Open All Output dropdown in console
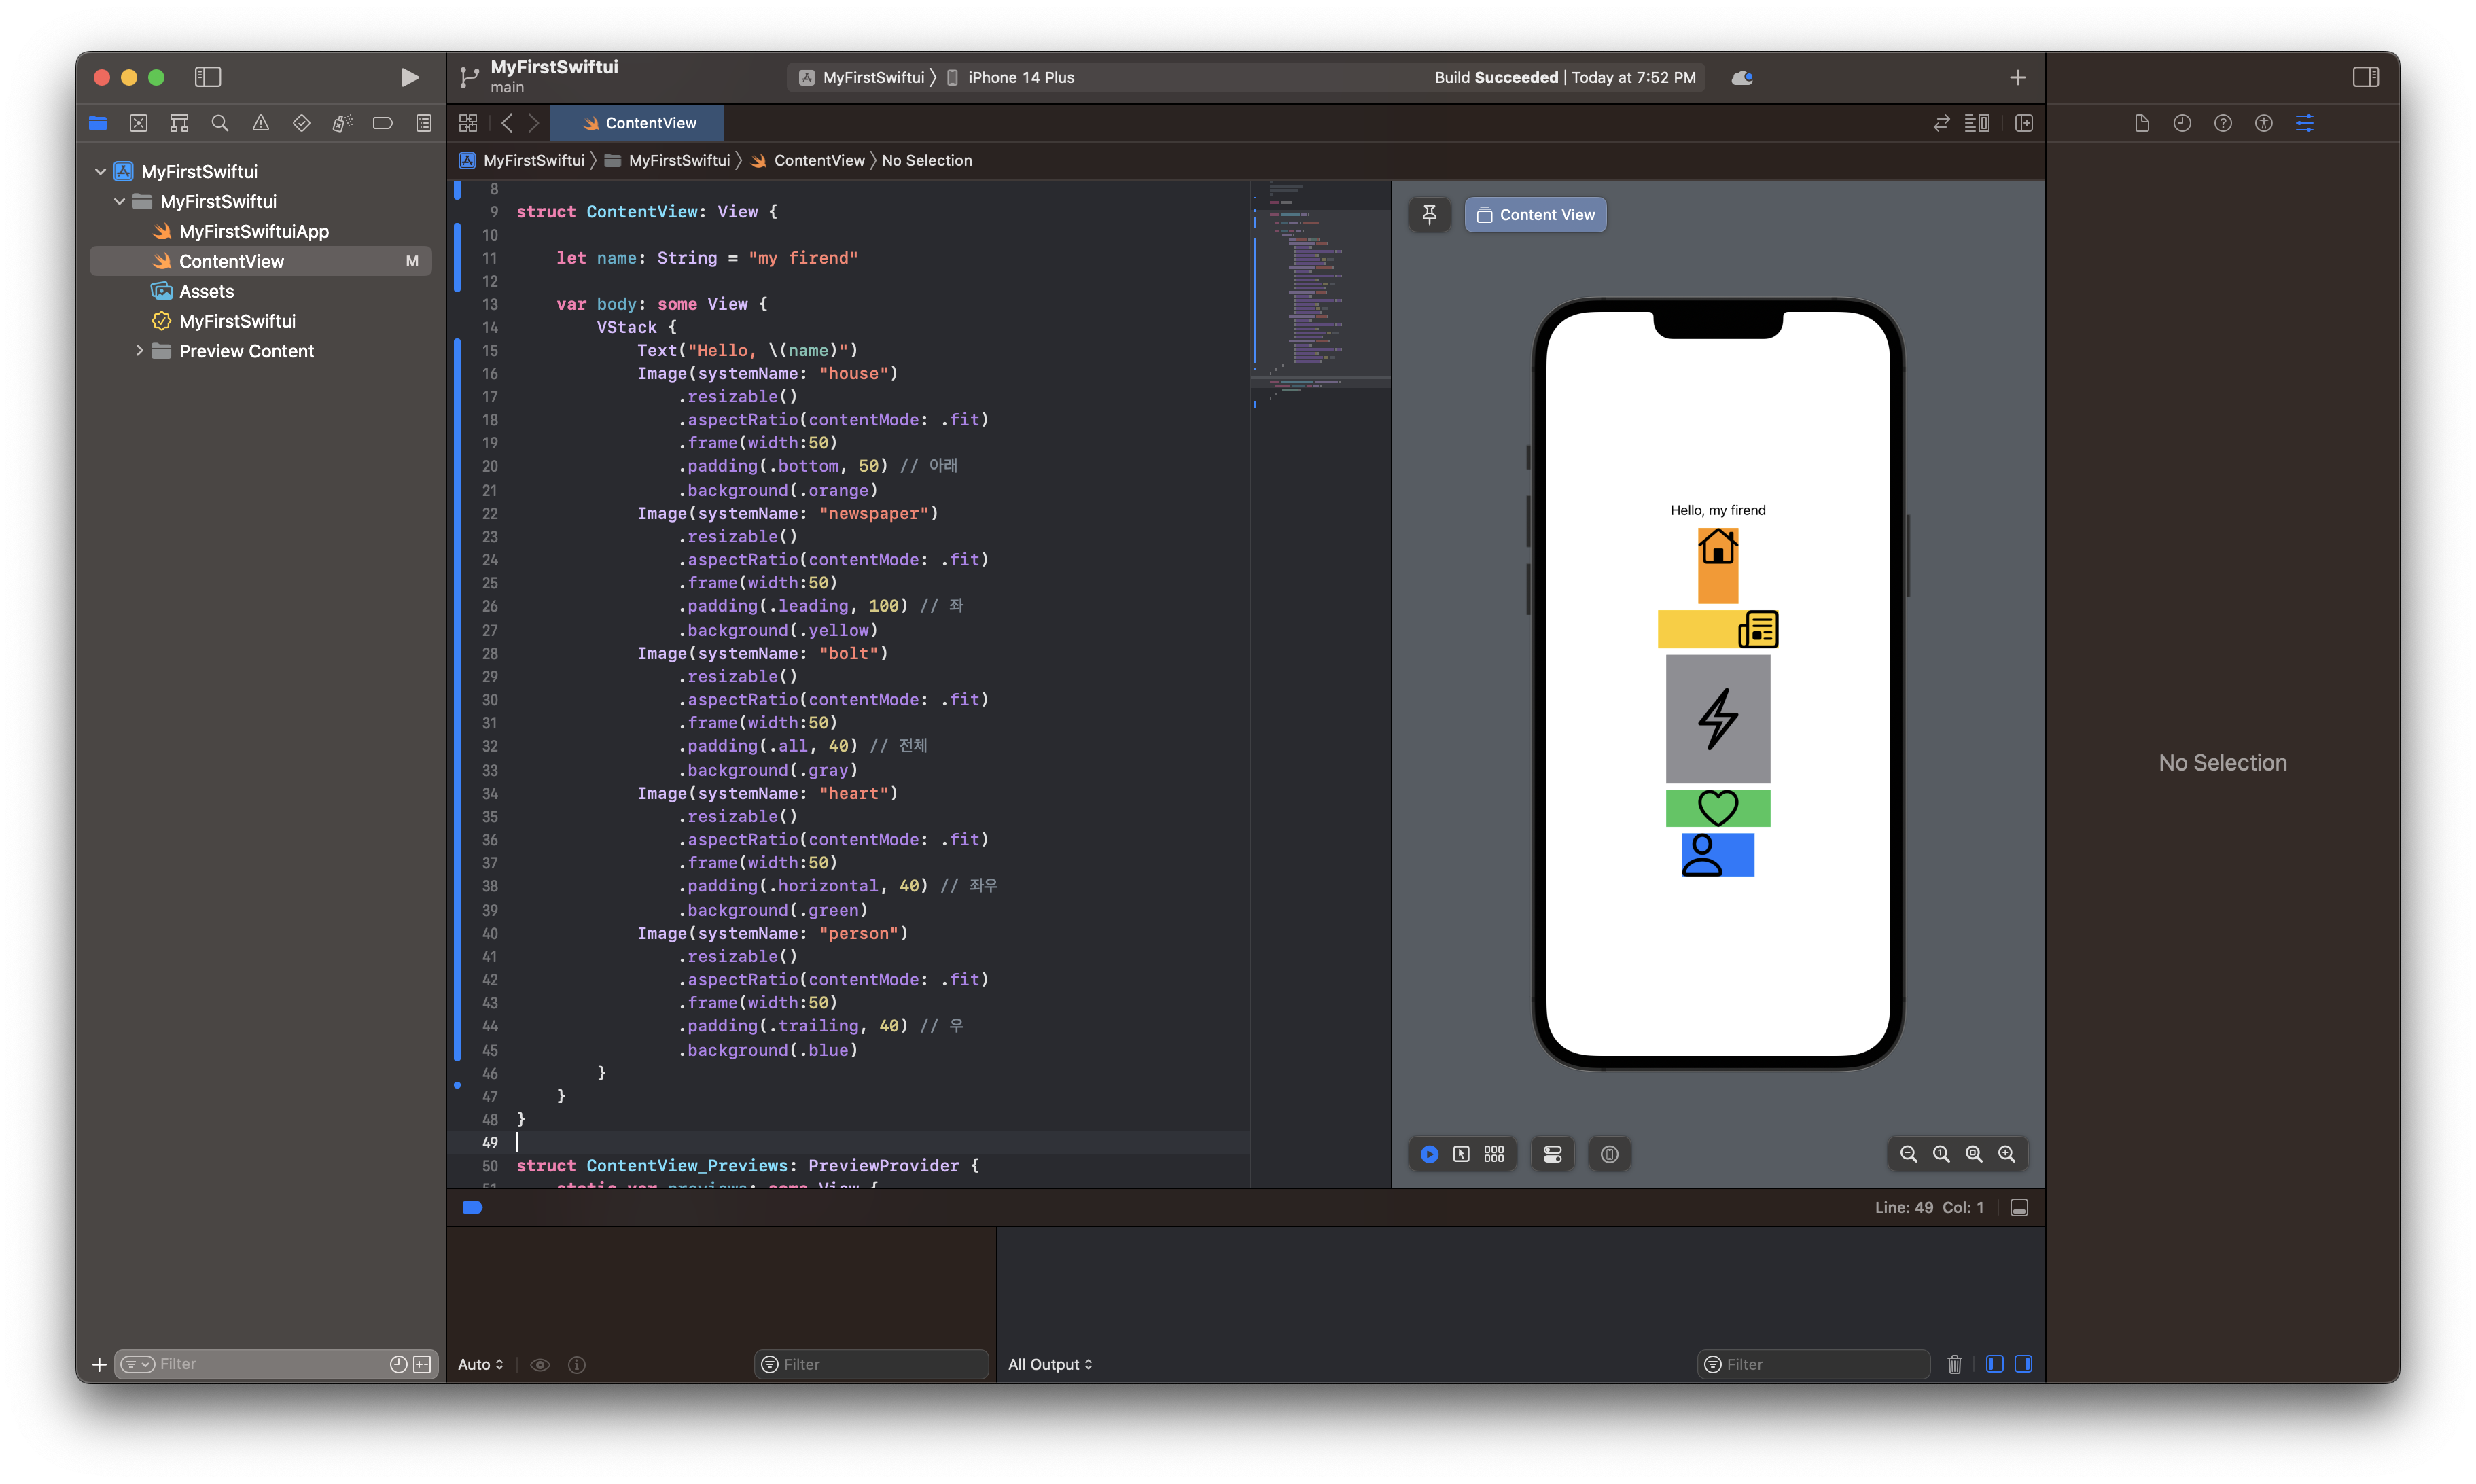The width and height of the screenshot is (2476, 1484). pyautogui.click(x=1049, y=1364)
